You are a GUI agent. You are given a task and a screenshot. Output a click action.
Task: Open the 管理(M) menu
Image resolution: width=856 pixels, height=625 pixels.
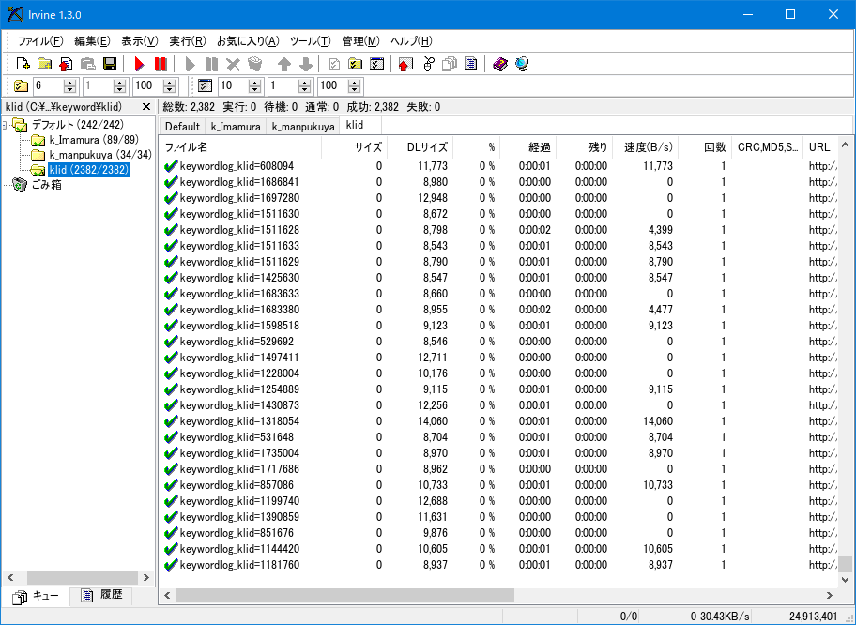point(360,41)
